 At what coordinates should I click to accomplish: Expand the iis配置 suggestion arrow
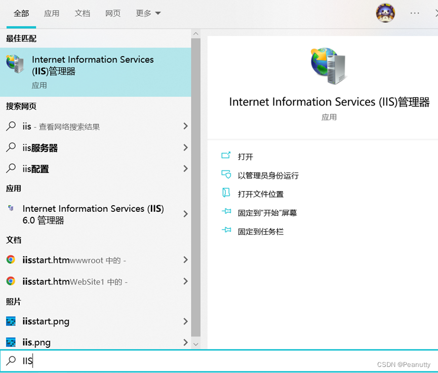point(185,168)
